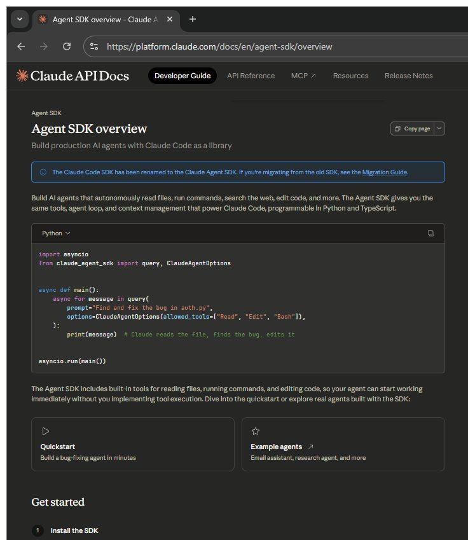Focus the URL address bar
468x540 pixels.
pyautogui.click(x=219, y=46)
